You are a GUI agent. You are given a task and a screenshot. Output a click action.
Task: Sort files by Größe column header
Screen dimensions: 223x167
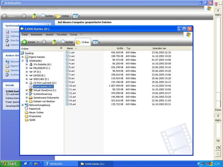114,48
